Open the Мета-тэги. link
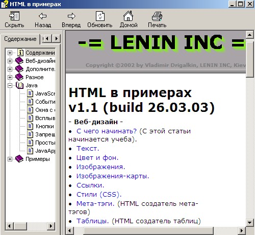This screenshot has height=235, width=255. pos(95,204)
